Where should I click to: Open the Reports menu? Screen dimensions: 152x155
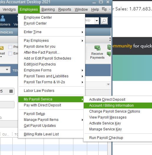pyautogui.click(x=65, y=9)
